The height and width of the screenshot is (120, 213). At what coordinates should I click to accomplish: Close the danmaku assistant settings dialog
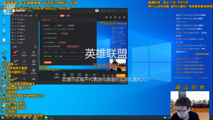pos(94,20)
